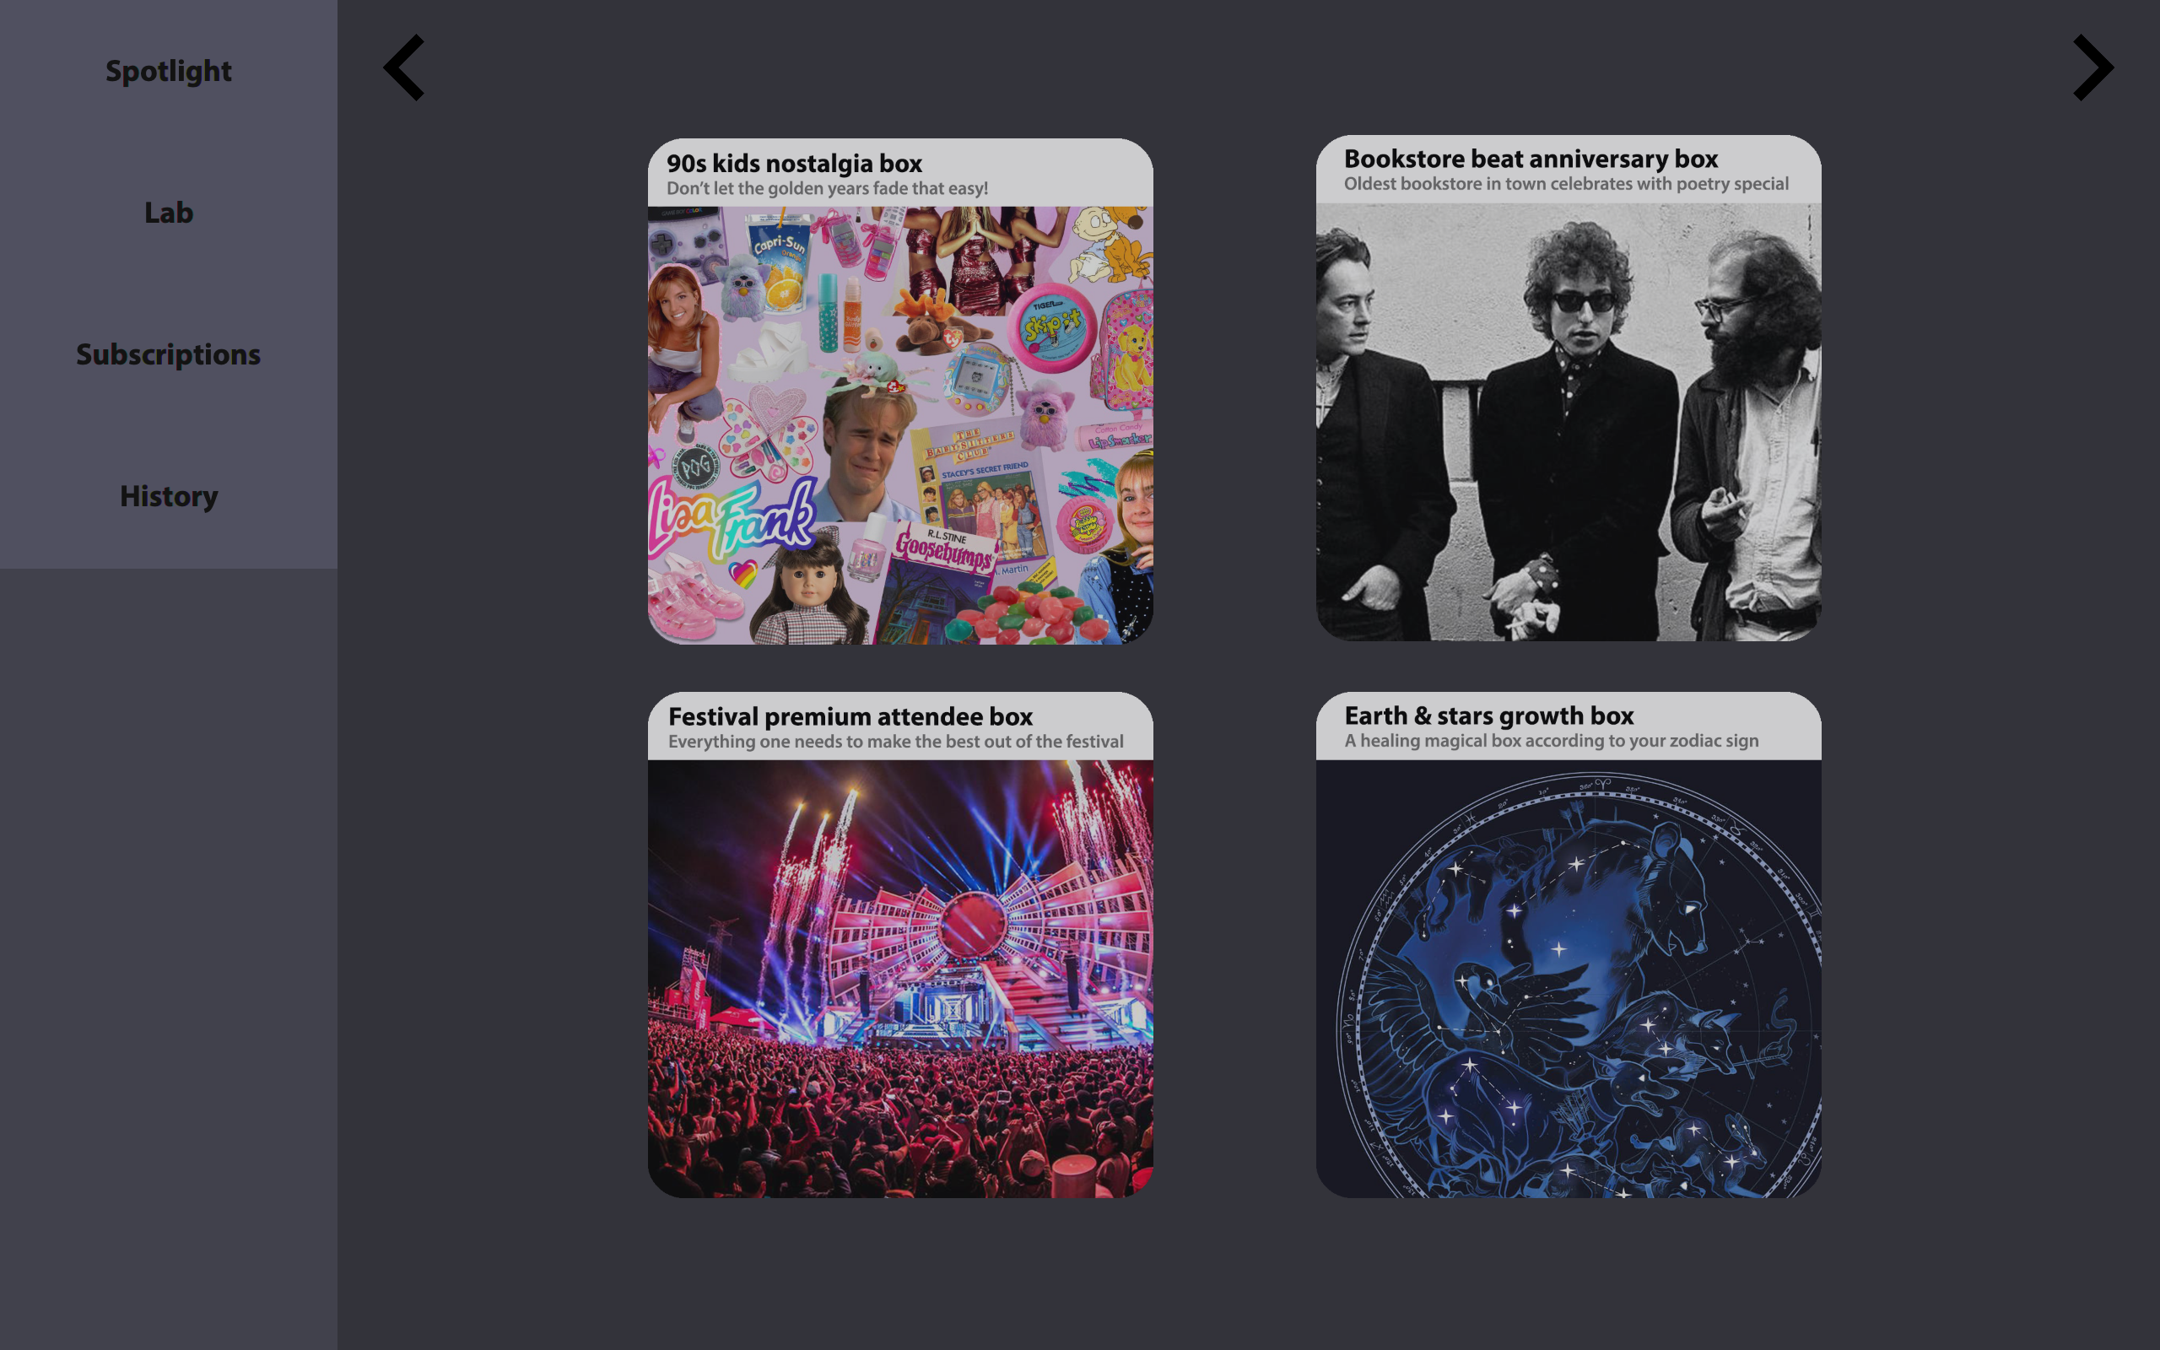Select Earth & stars growth box title

pyautogui.click(x=1488, y=715)
